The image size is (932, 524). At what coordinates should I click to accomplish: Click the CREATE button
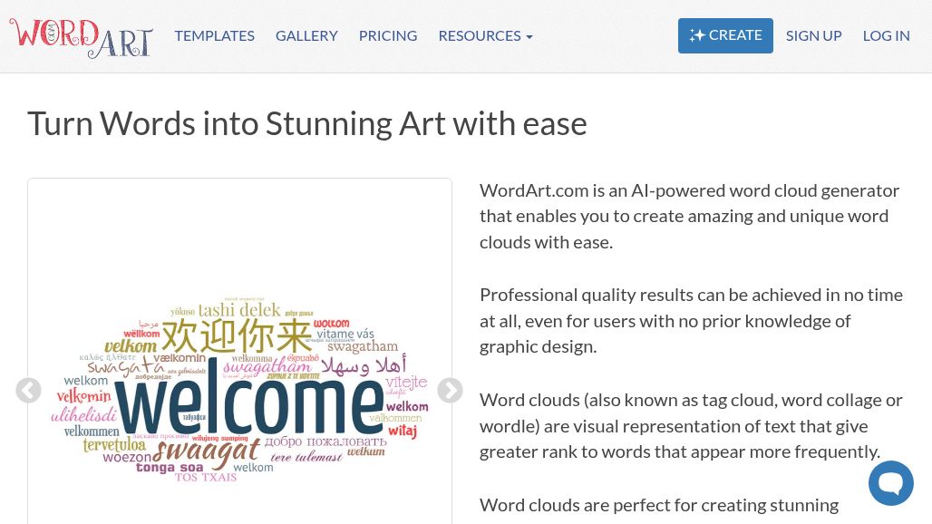coord(725,35)
